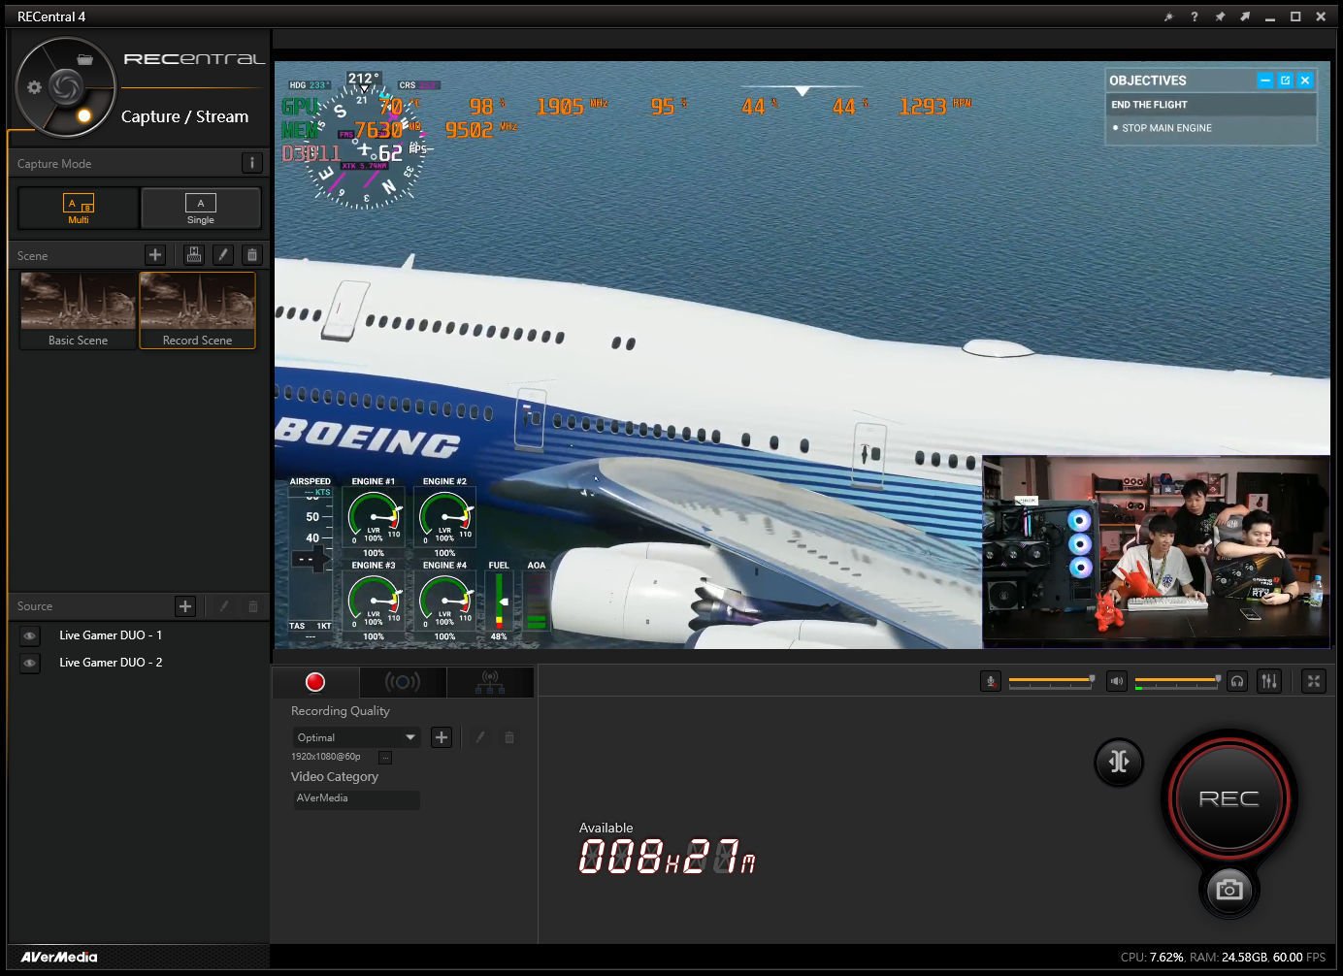Click the diagonal arrow icon in title bar
This screenshot has width=1343, height=976.
pos(1245,16)
